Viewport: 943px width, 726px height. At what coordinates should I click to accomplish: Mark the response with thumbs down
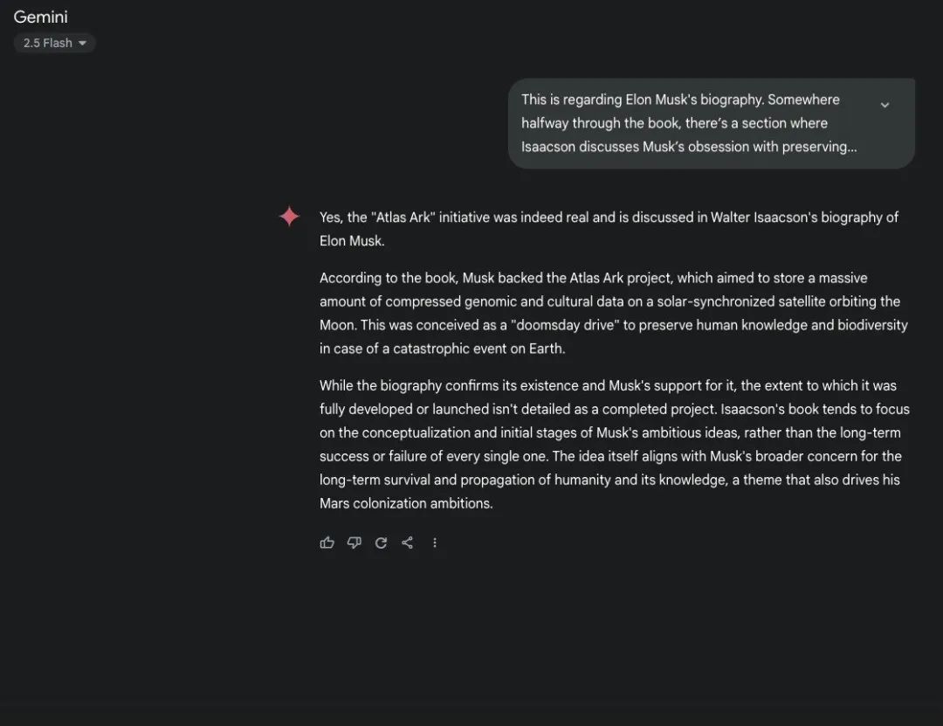[354, 543]
